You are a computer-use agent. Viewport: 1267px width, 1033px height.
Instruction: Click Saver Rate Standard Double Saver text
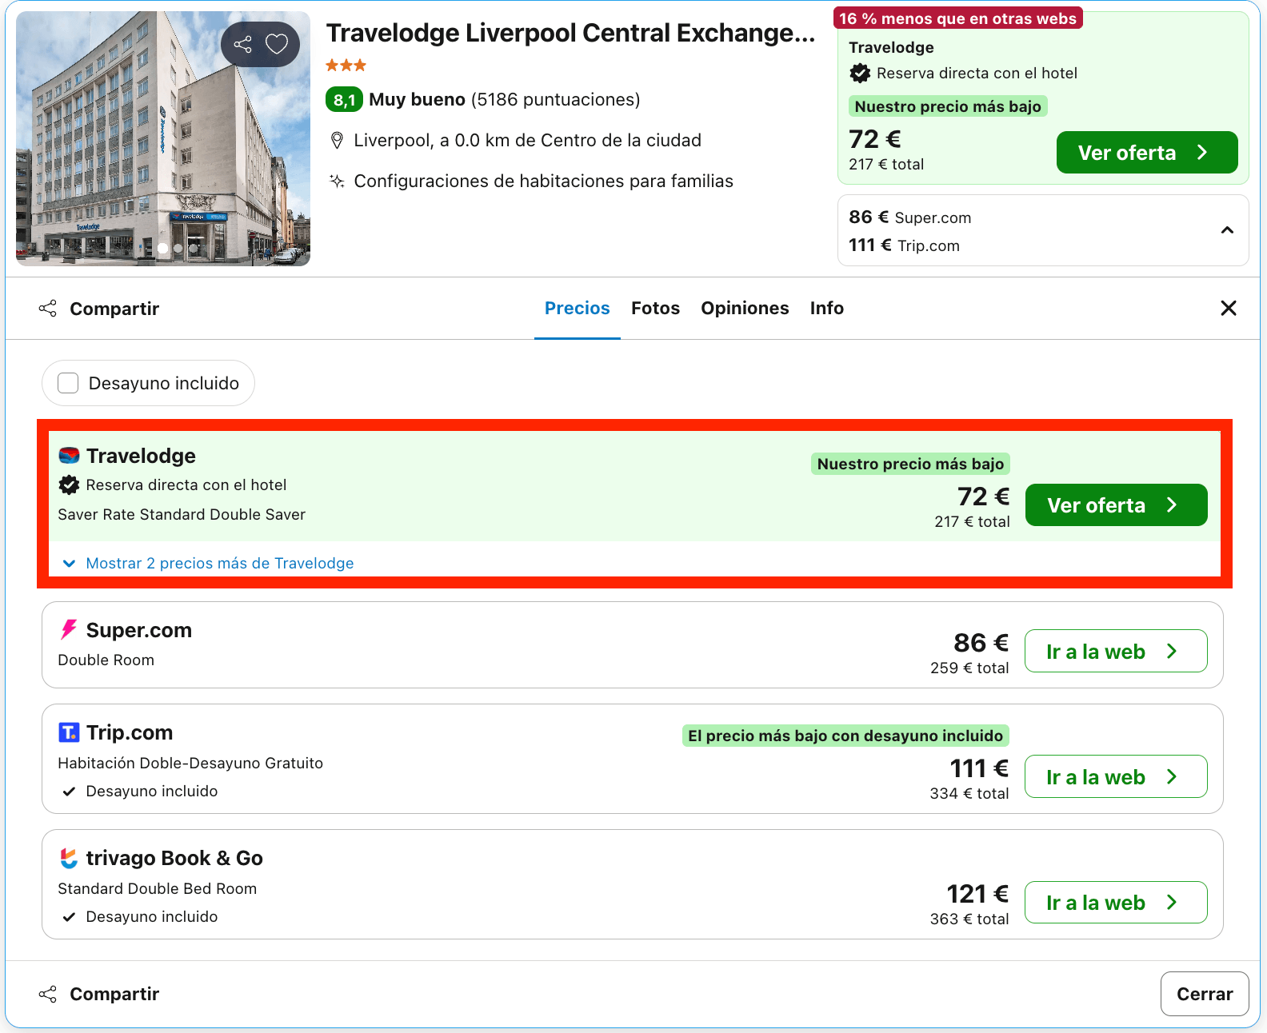[182, 514]
